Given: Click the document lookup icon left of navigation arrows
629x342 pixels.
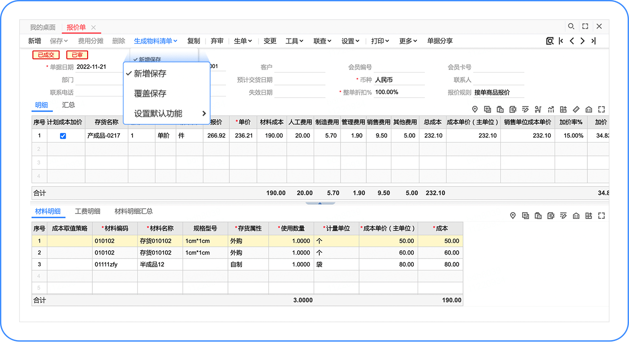Looking at the screenshot, I should click(550, 41).
